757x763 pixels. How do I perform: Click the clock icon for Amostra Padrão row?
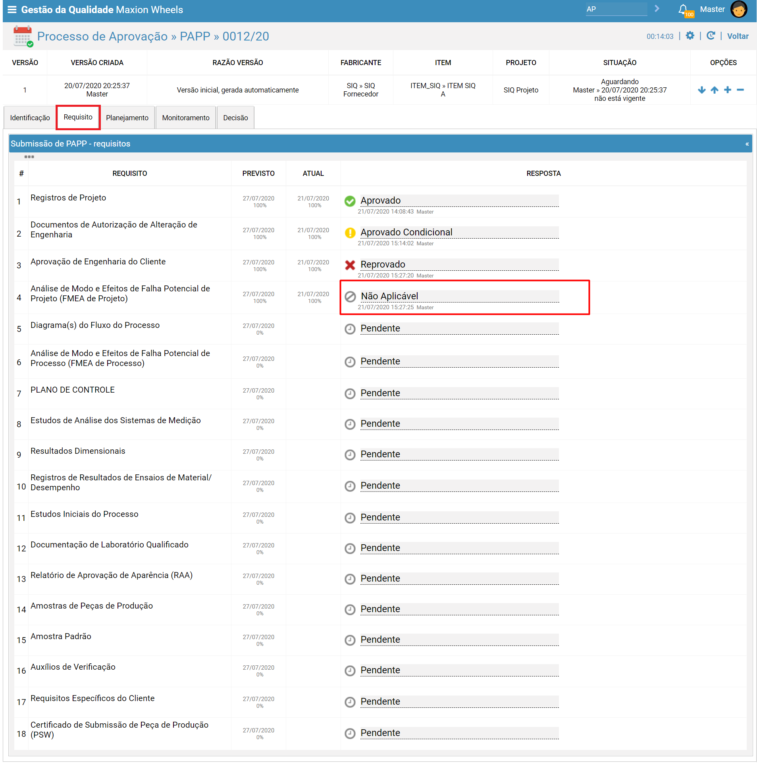pos(350,640)
